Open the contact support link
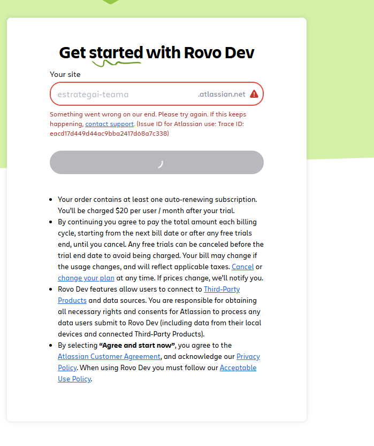Image resolution: width=374 pixels, height=446 pixels. pos(109,124)
